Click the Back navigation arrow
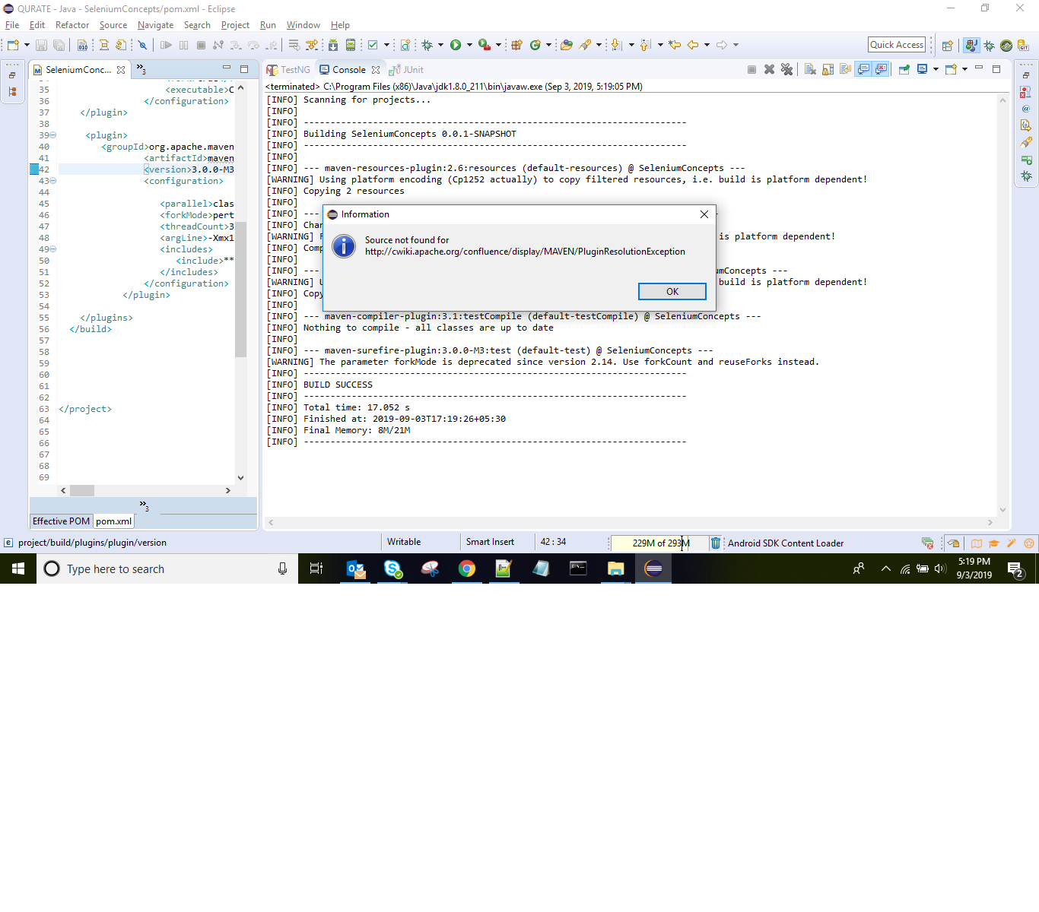Screen dimensions: 1039x912 pyautogui.click(x=693, y=46)
